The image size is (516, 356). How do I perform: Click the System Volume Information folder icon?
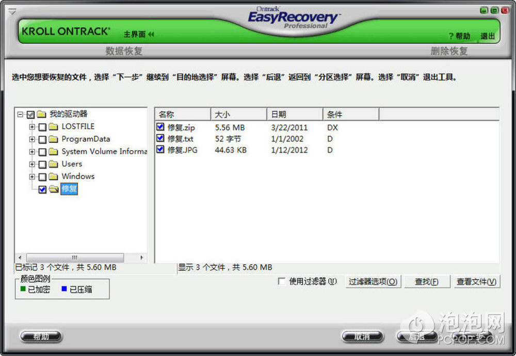[54, 152]
